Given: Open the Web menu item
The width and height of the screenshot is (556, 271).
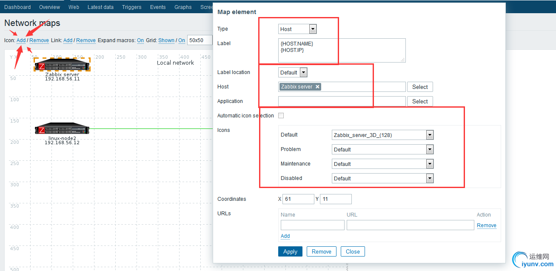Looking at the screenshot, I should pos(74,7).
